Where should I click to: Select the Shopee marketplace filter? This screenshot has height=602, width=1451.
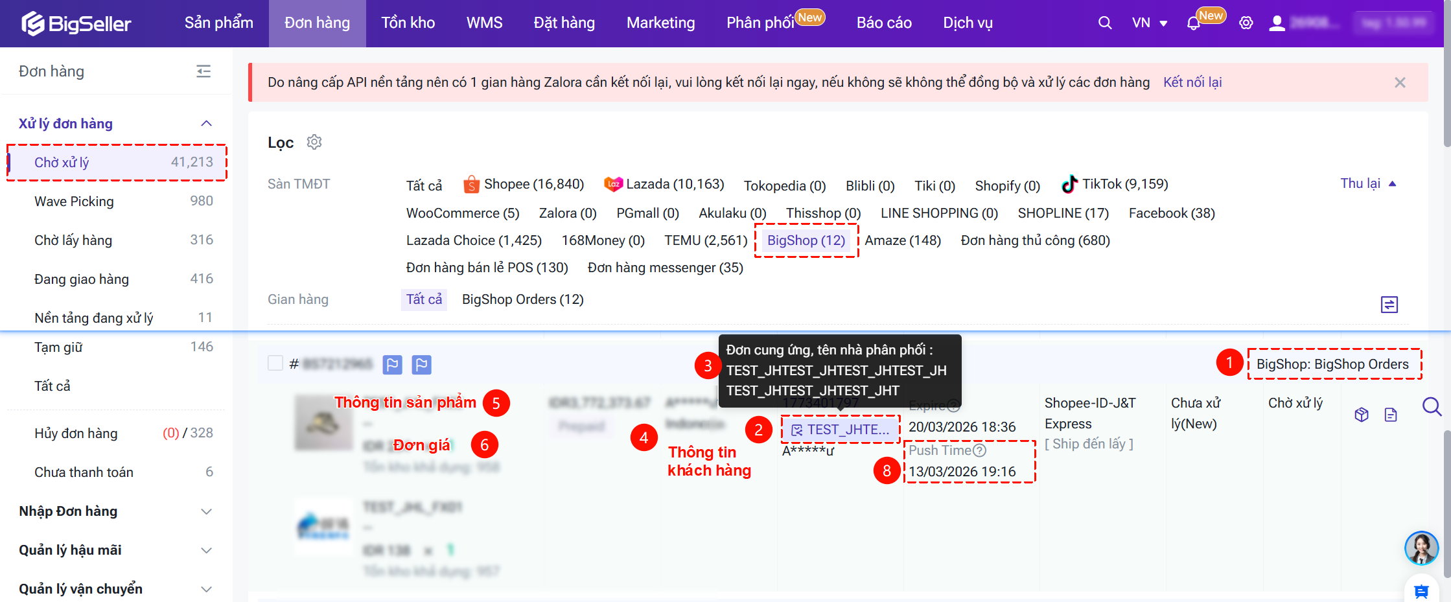(524, 185)
